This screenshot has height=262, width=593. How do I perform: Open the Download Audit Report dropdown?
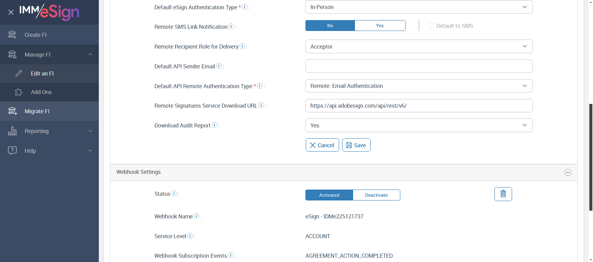418,125
